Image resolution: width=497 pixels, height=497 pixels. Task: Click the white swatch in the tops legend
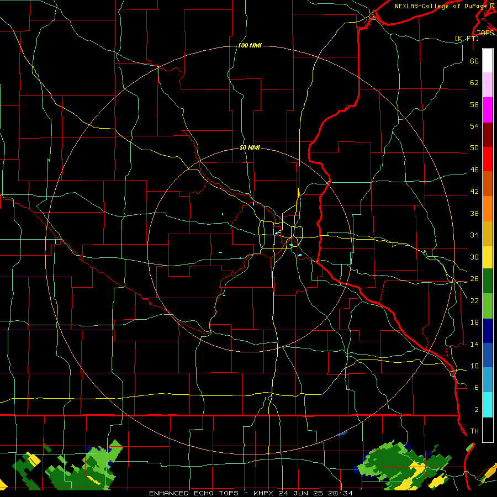click(x=488, y=61)
